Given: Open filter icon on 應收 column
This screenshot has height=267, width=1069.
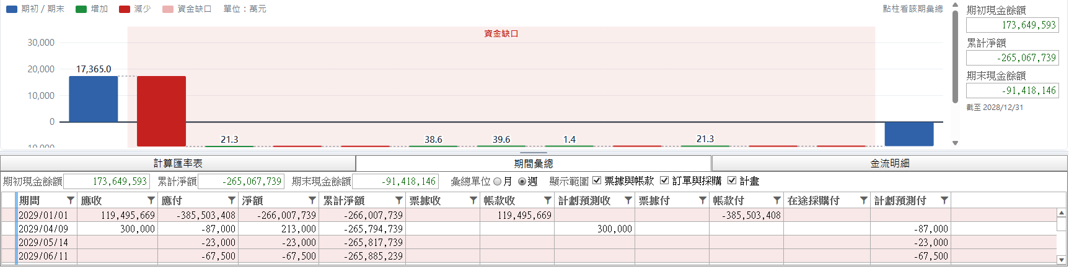Looking at the screenshot, I should click(151, 200).
